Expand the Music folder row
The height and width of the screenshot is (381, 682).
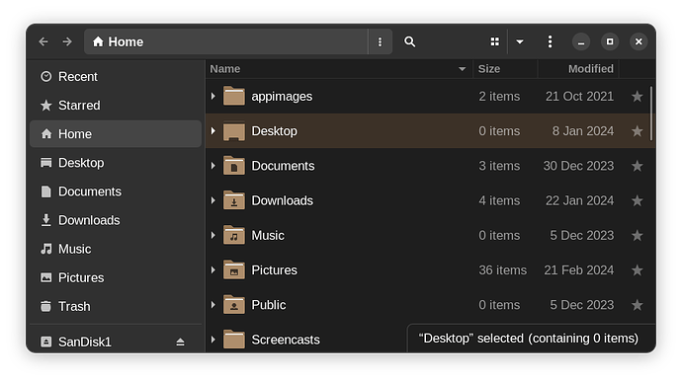[213, 235]
